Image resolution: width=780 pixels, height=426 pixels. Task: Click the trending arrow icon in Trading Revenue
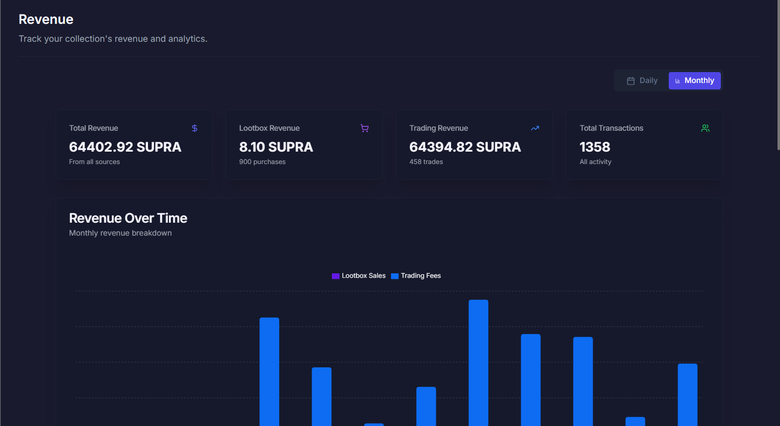[x=535, y=128]
